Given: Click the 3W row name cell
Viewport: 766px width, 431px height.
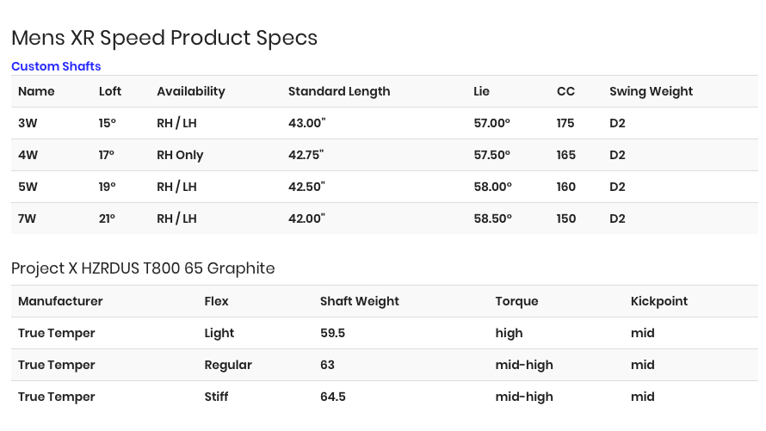Looking at the screenshot, I should tap(28, 123).
